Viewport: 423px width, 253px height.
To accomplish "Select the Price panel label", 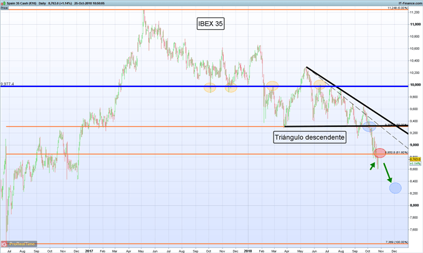I will [4, 8].
